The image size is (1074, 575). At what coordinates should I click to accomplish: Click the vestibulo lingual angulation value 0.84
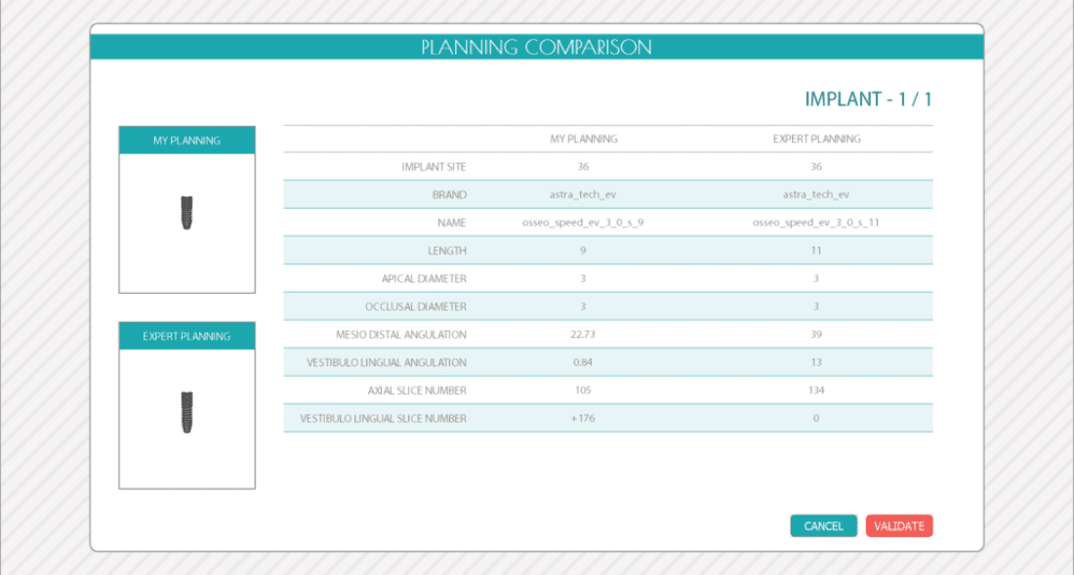click(583, 363)
